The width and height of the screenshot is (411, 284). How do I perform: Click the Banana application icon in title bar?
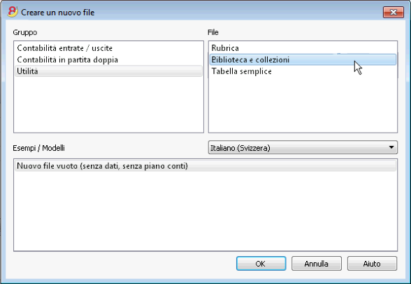click(x=13, y=12)
